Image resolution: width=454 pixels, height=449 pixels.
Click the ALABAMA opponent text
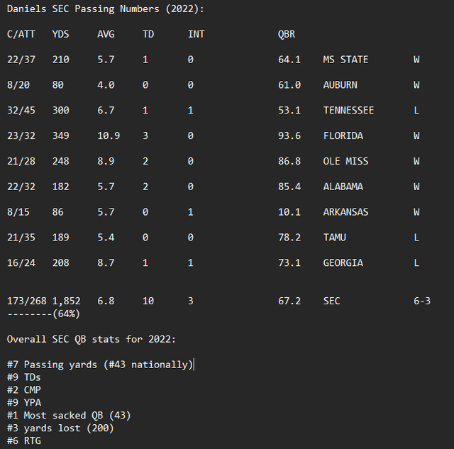click(x=343, y=187)
